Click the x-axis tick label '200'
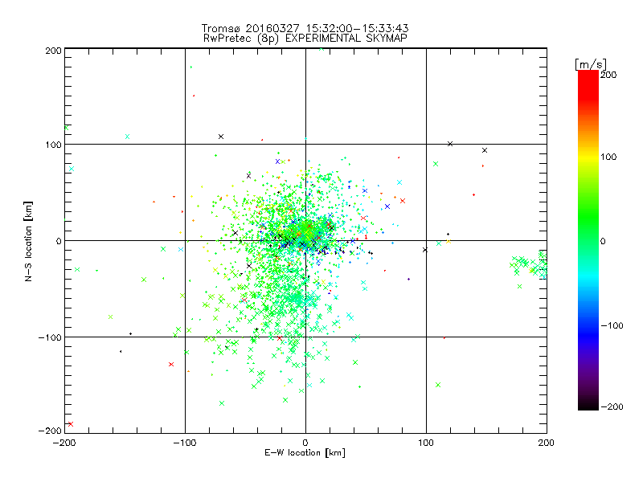The width and height of the screenshot is (643, 482). tap(547, 443)
